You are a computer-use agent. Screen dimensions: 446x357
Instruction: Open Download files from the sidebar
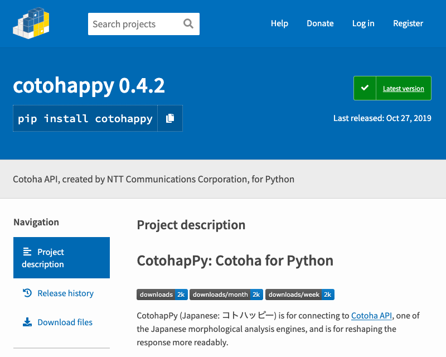pos(65,322)
